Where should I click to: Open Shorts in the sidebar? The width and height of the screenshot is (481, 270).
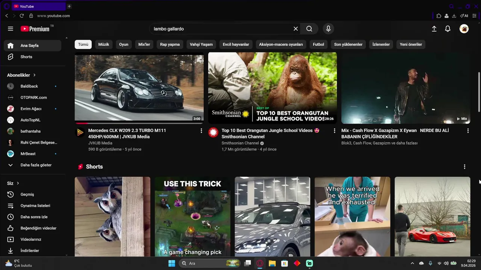(33, 57)
